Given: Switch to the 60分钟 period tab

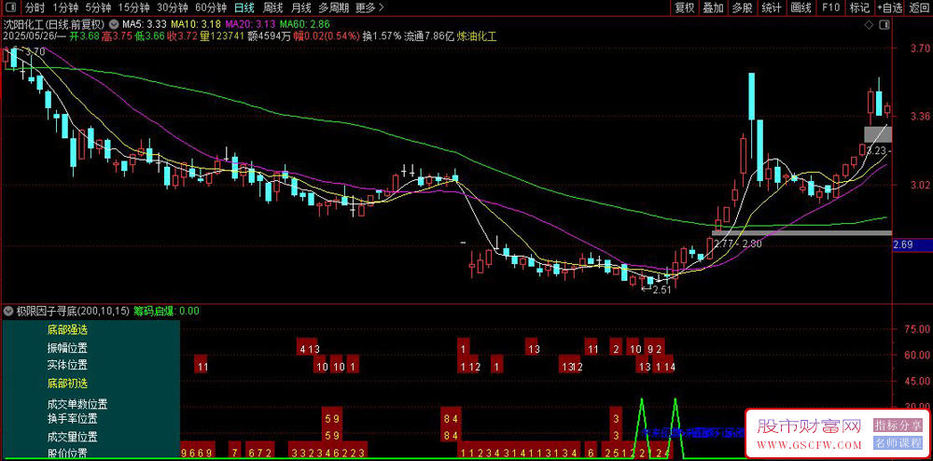Looking at the screenshot, I should tap(211, 7).
